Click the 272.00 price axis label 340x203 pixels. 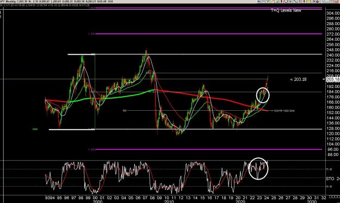coord(333,34)
